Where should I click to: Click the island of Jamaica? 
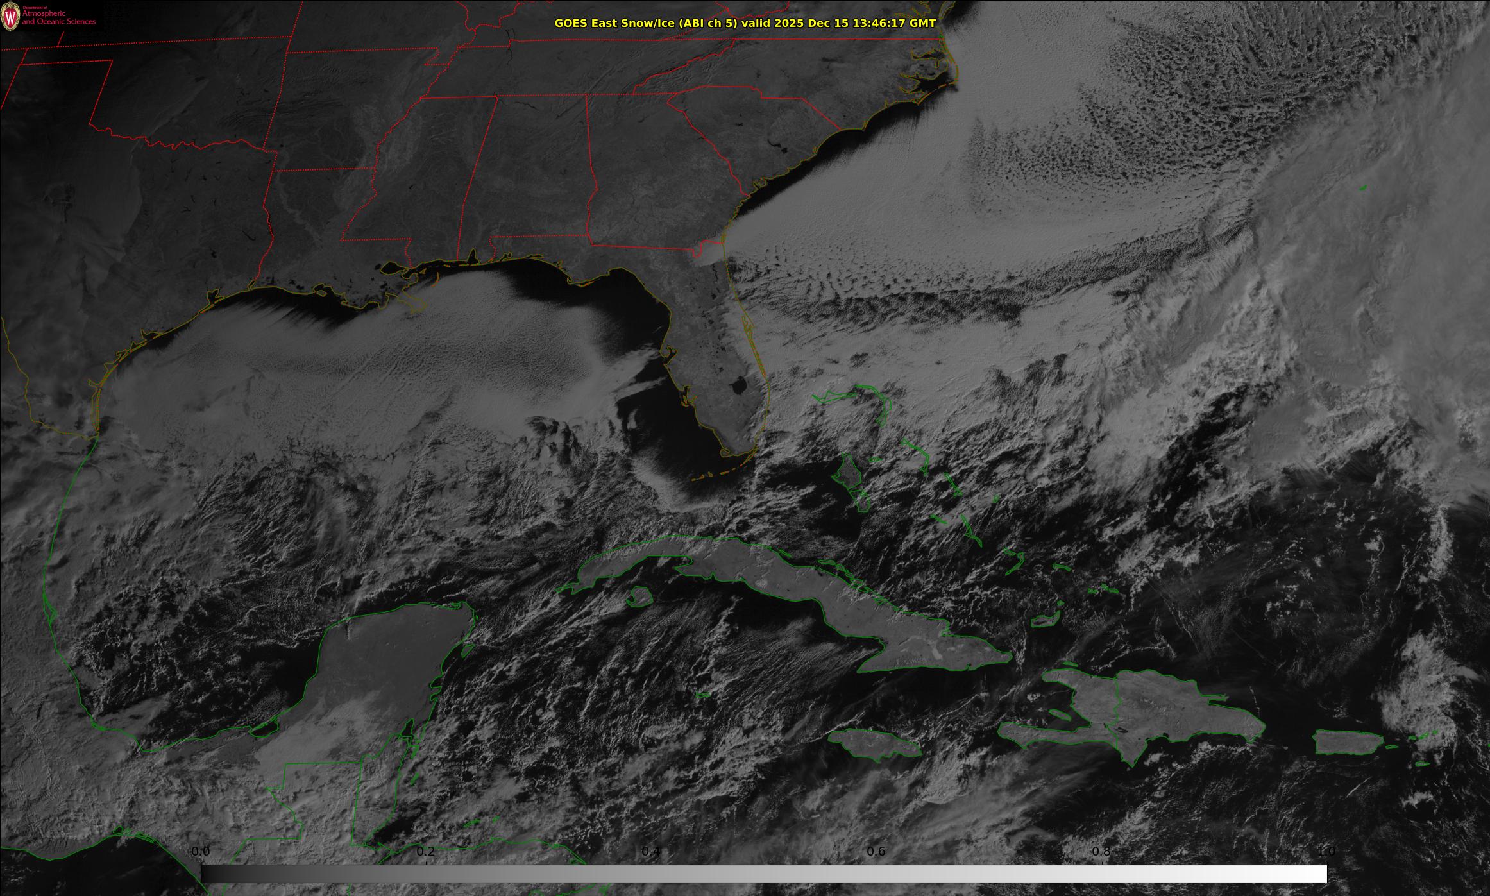click(874, 743)
